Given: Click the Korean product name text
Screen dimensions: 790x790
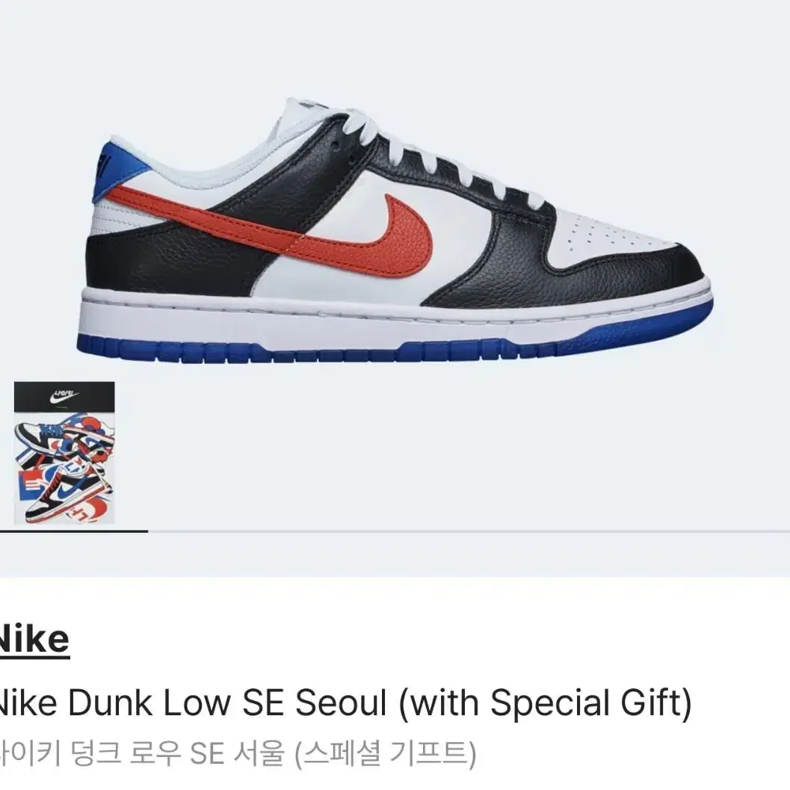Looking at the screenshot, I should pyautogui.click(x=237, y=753).
